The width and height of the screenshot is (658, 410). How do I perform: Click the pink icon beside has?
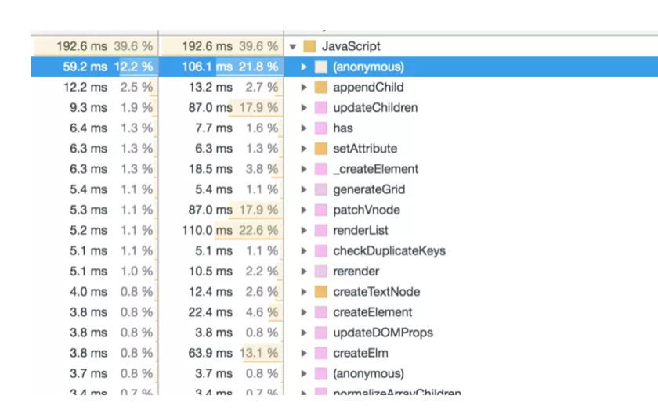[321, 128]
